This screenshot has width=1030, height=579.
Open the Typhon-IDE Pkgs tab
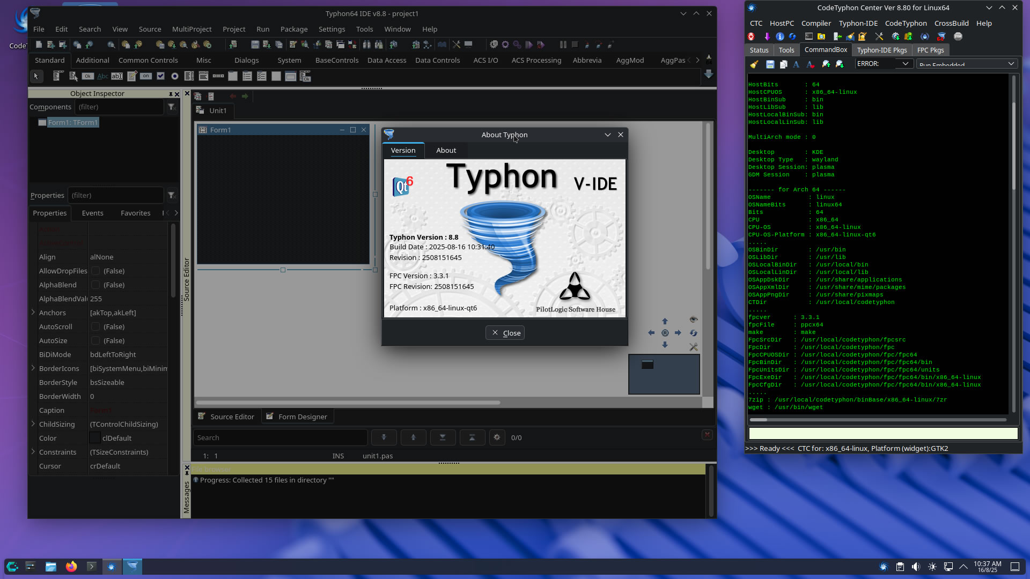(x=882, y=50)
